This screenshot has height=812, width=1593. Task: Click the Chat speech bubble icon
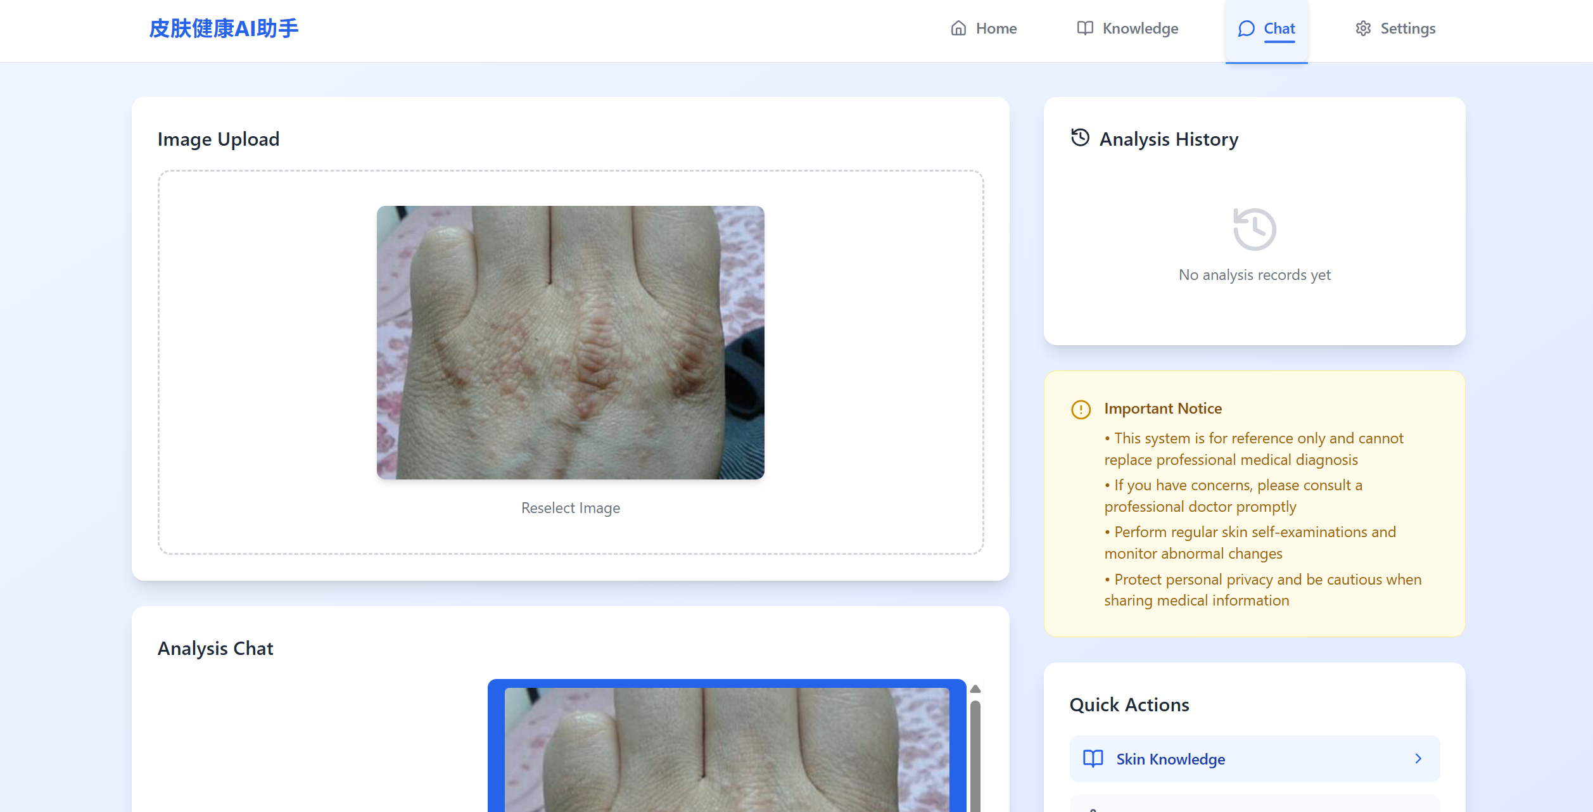[1246, 29]
